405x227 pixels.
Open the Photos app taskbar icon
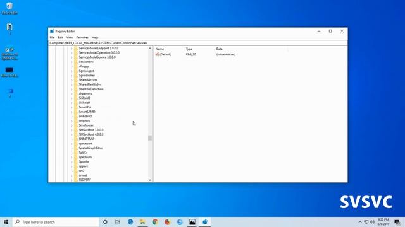[x=192, y=222]
